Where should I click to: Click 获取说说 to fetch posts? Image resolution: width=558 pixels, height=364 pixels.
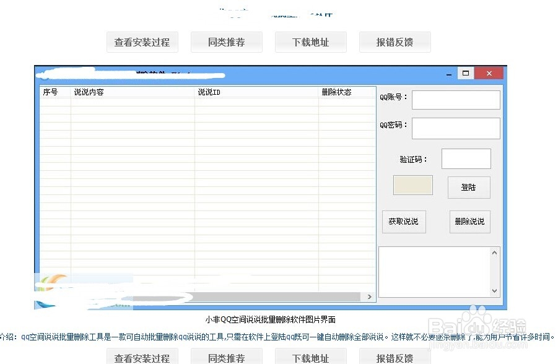[404, 222]
